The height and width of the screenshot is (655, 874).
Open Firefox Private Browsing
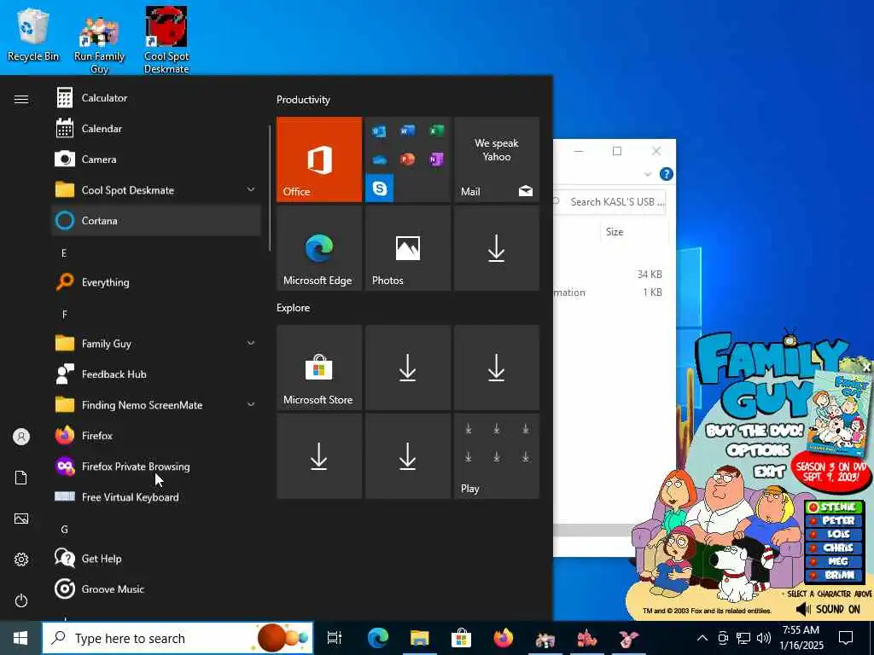[x=156, y=467]
